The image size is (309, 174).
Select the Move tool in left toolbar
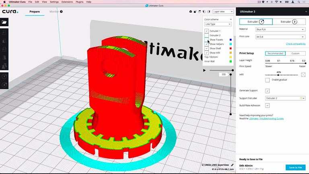(x=4, y=32)
